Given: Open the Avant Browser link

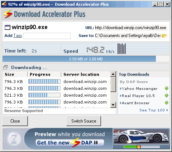Looking at the screenshot, I should tap(135, 103).
